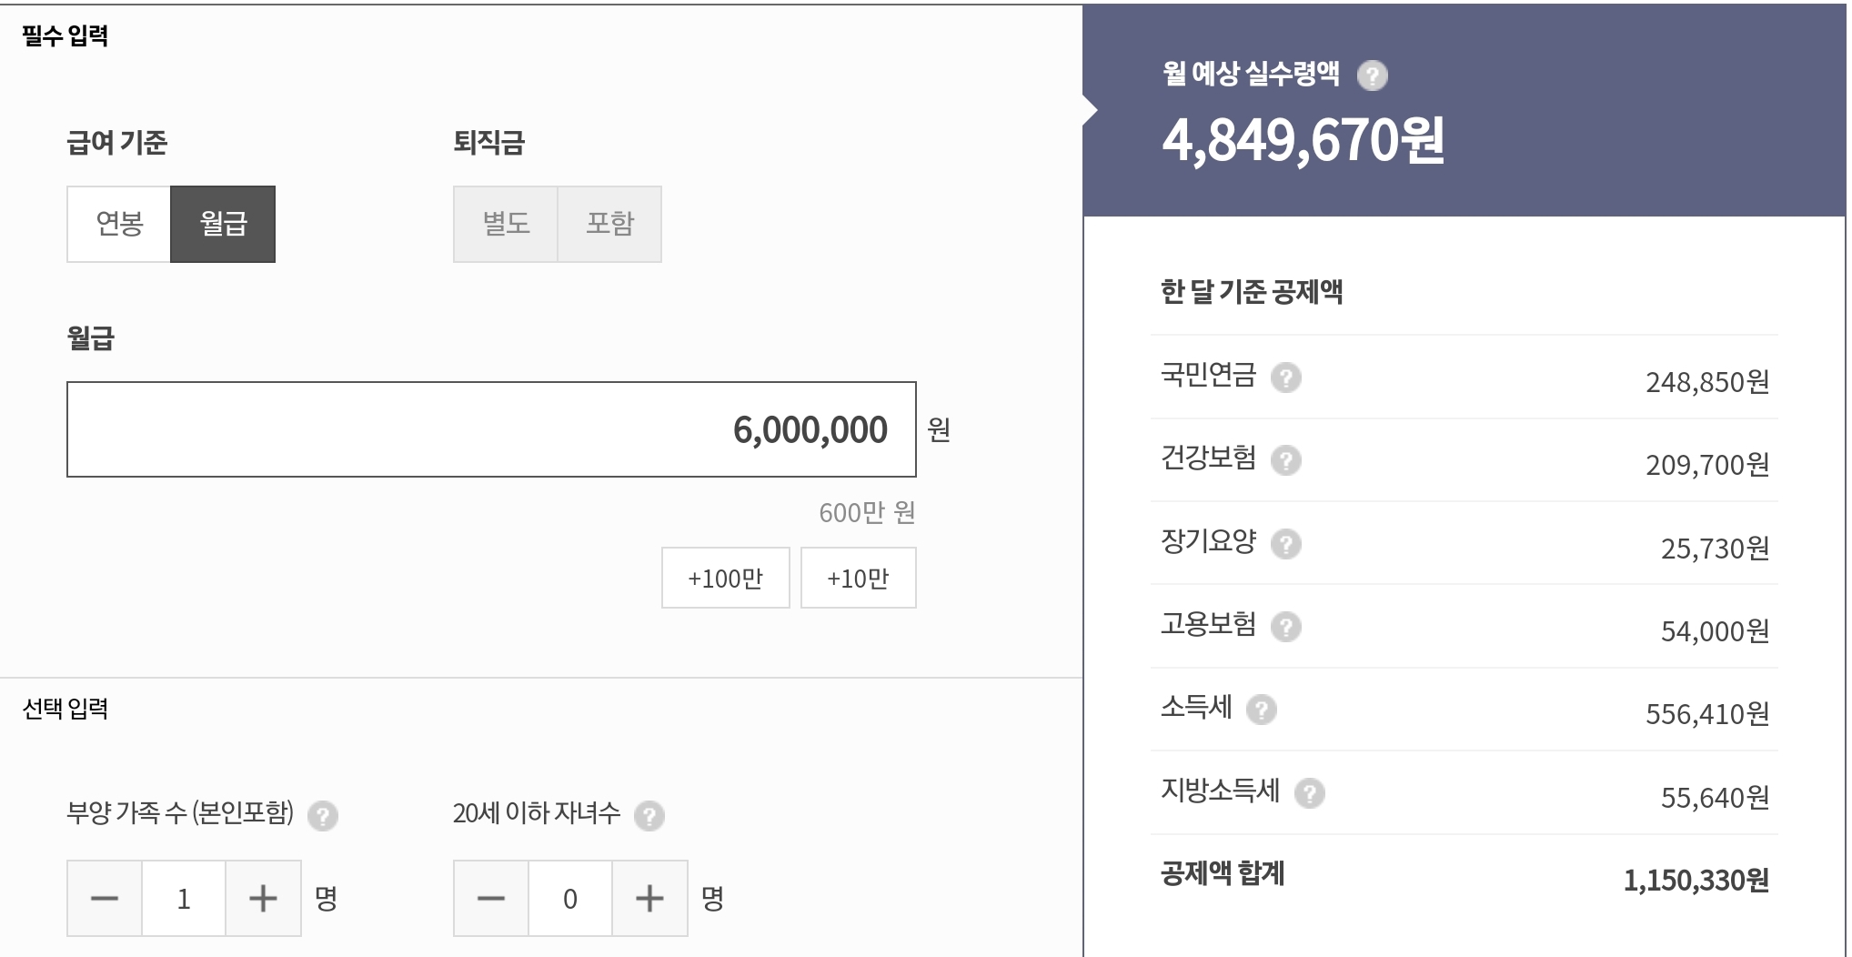Select the 연봉 salary basis option
Image resolution: width=1852 pixels, height=957 pixels.
(x=119, y=224)
